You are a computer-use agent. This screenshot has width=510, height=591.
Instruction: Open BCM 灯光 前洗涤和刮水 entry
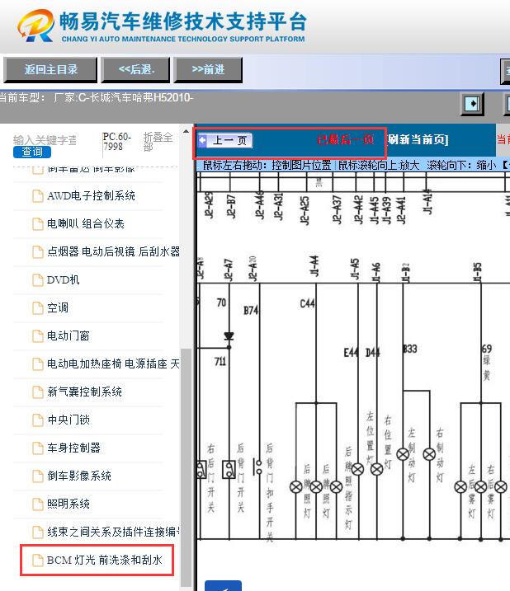[105, 561]
